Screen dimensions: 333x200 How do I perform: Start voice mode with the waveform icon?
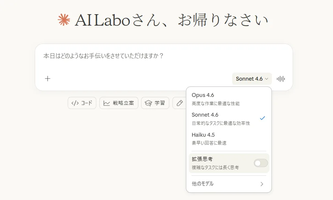click(x=281, y=79)
